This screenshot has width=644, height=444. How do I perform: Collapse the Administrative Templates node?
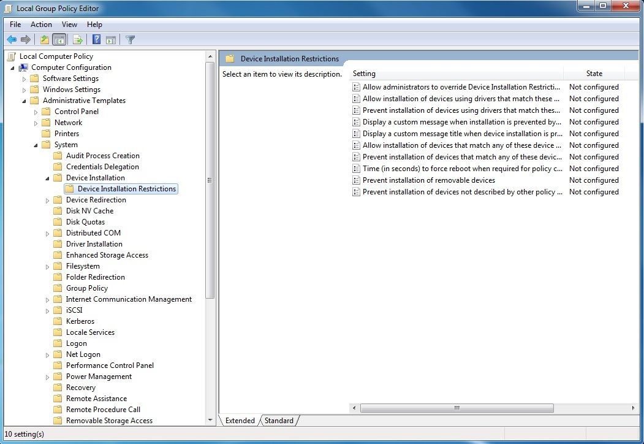24,101
